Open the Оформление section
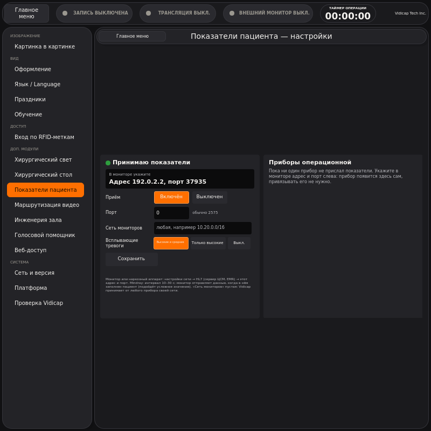The image size is (431, 431). pyautogui.click(x=46, y=69)
